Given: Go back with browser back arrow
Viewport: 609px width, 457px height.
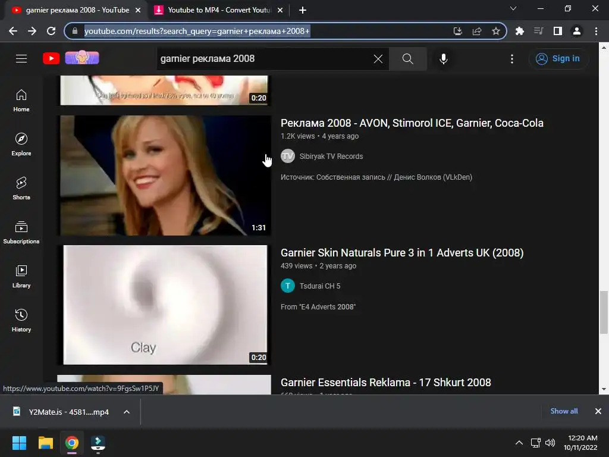Looking at the screenshot, I should pyautogui.click(x=13, y=31).
